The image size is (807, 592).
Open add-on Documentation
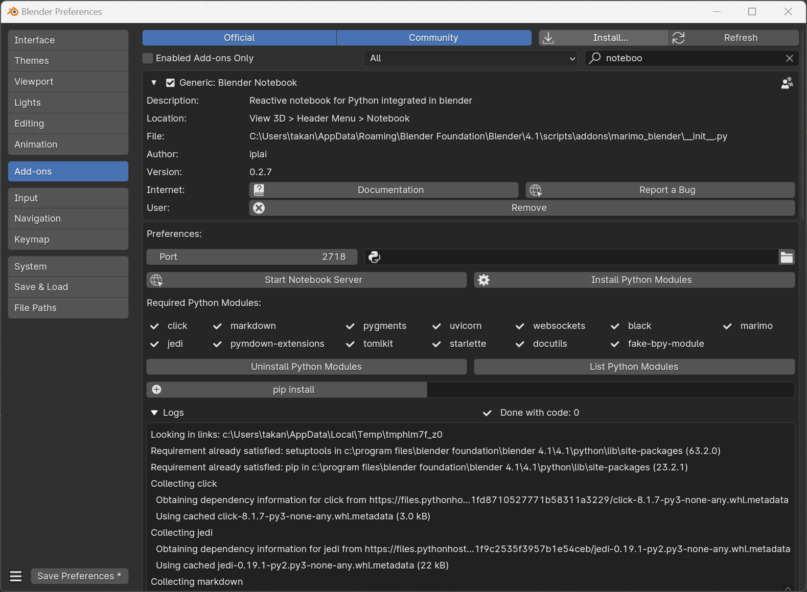click(384, 190)
